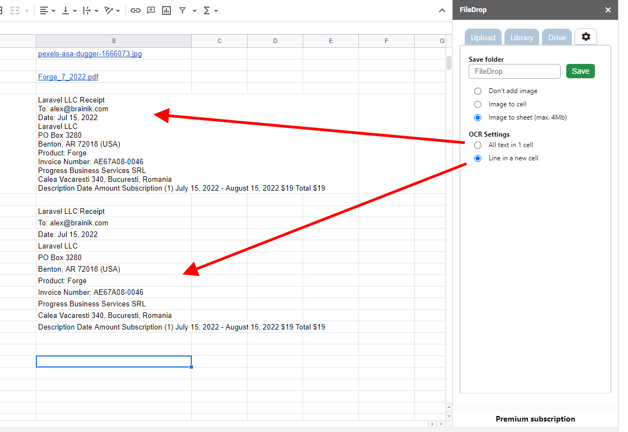Open the merge cells dropdown arrow
This screenshot has width=628, height=432.
(x=27, y=11)
